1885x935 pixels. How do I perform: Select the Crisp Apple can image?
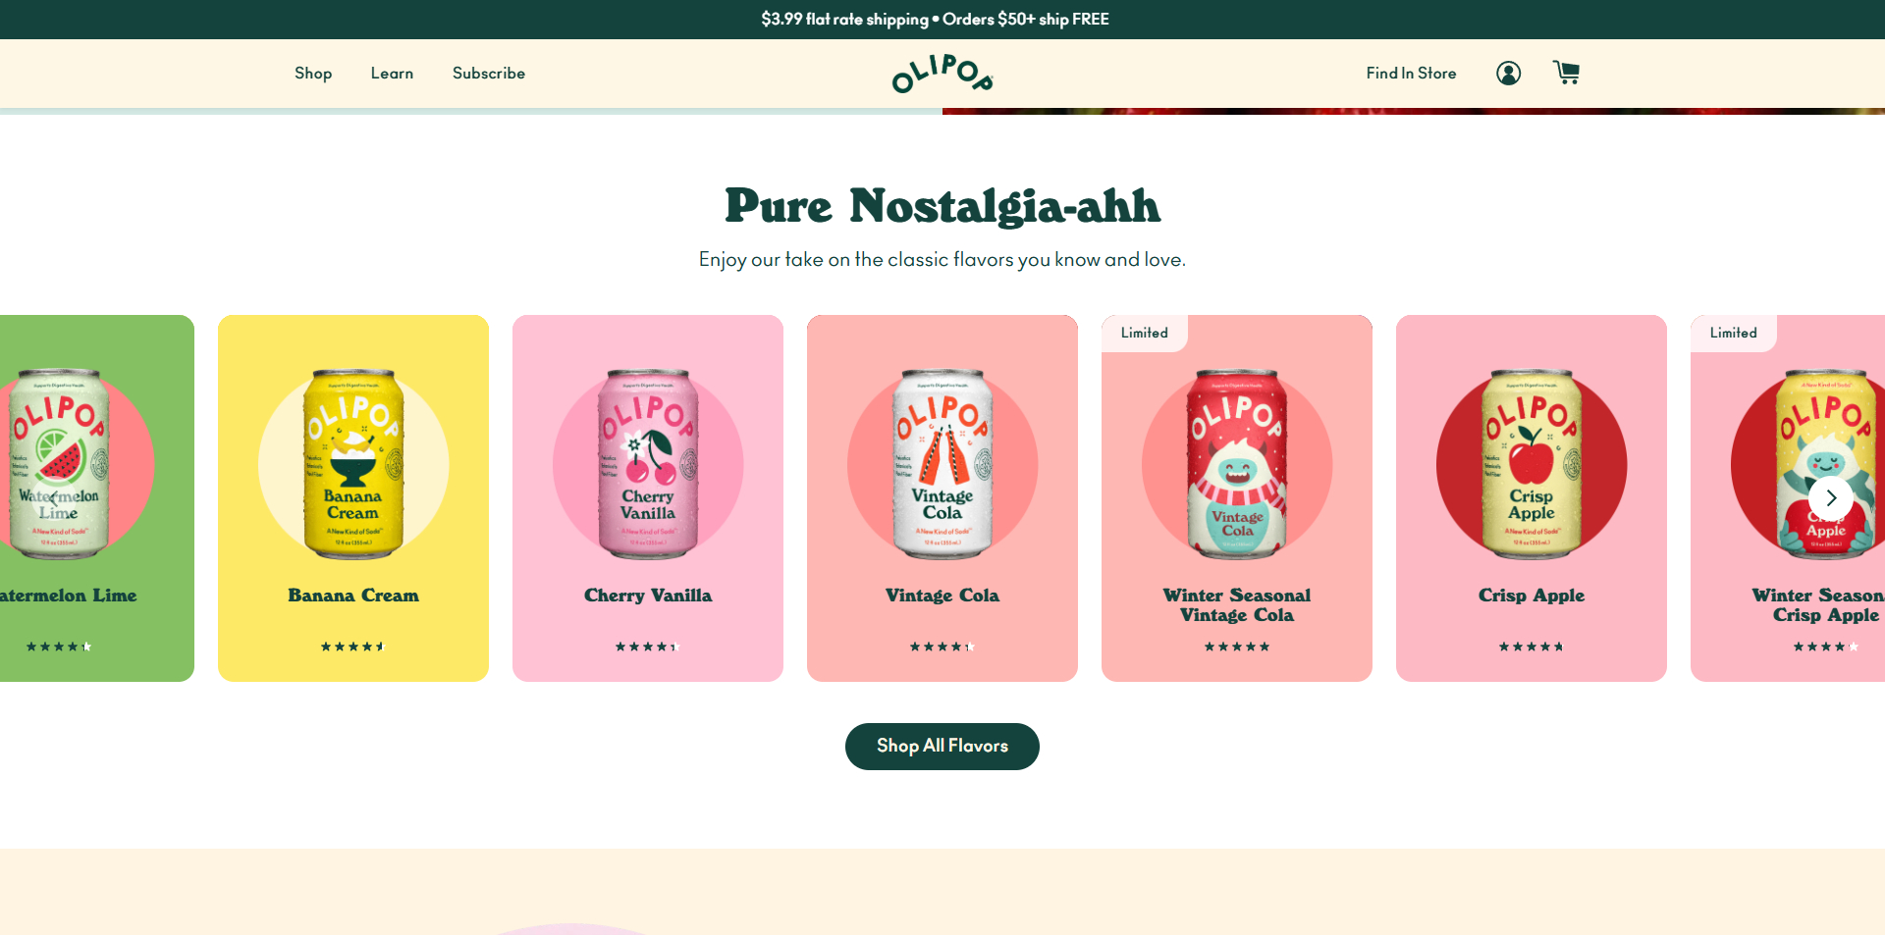coord(1532,464)
